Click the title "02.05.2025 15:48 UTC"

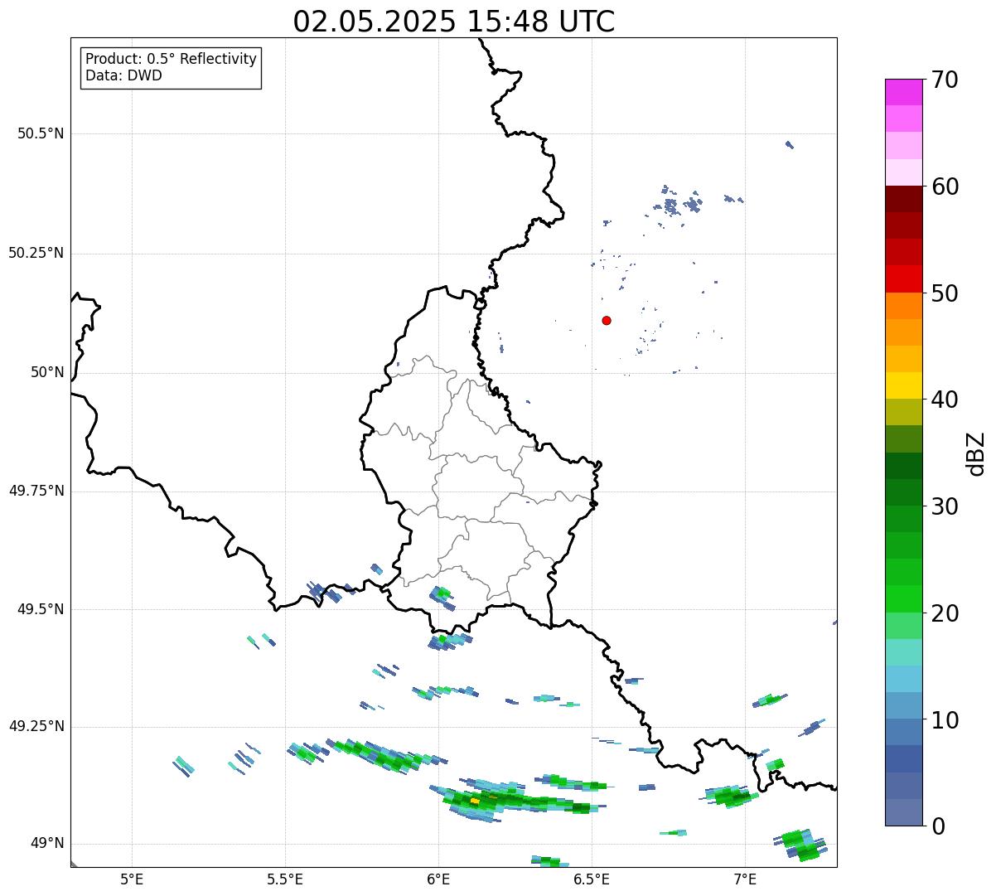tap(454, 21)
